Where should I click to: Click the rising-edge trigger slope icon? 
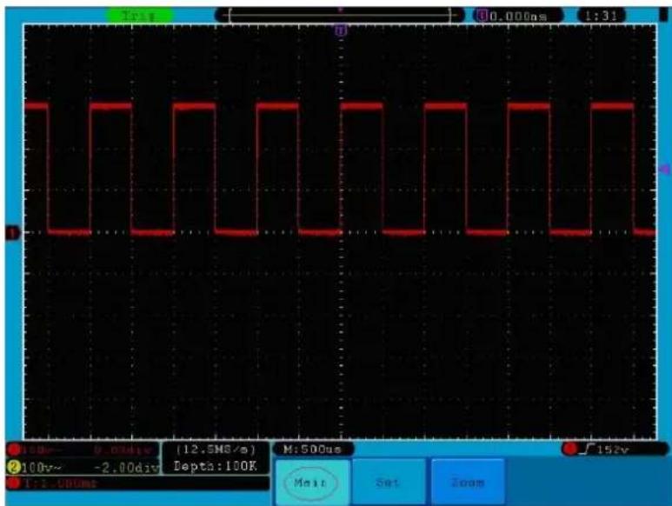[x=588, y=449]
